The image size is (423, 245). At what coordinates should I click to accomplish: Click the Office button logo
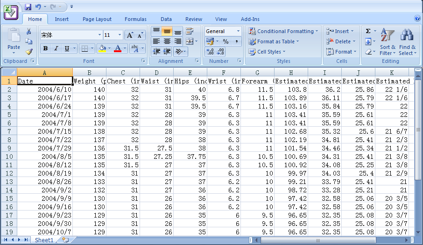(x=11, y=12)
